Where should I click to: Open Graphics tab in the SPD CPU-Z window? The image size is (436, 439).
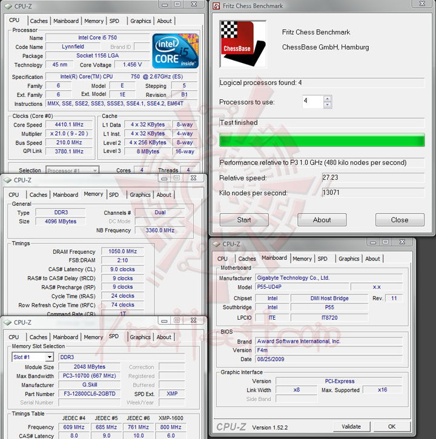coord(140,337)
